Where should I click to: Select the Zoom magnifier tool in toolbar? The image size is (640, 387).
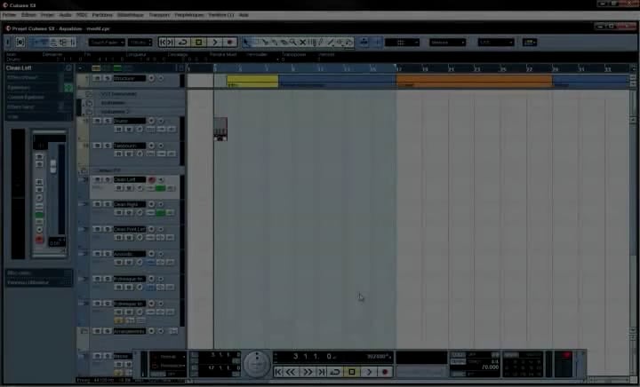pyautogui.click(x=293, y=42)
